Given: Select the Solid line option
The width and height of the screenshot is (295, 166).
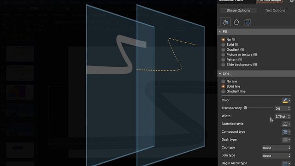Looking at the screenshot, I should click(223, 86).
